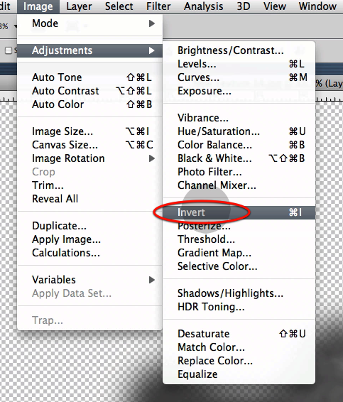
Task: Select Curves adjustment
Action: 239,77
